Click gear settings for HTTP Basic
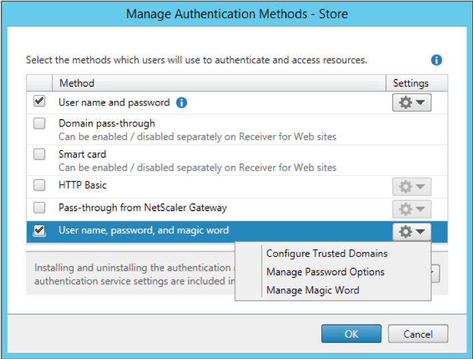 [412, 187]
